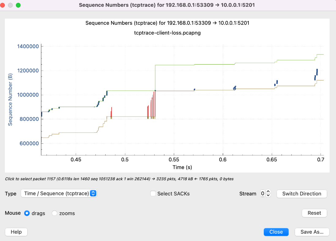Click the blue data segments near 0.655s
The image size is (336, 241).
(x=277, y=82)
